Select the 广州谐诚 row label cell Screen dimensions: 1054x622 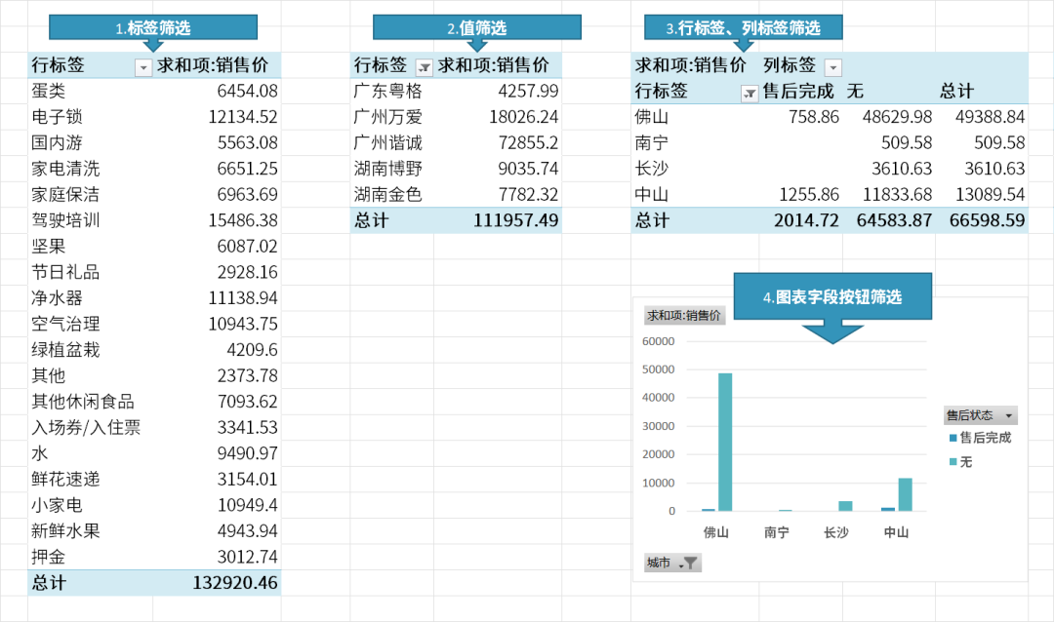coord(387,143)
